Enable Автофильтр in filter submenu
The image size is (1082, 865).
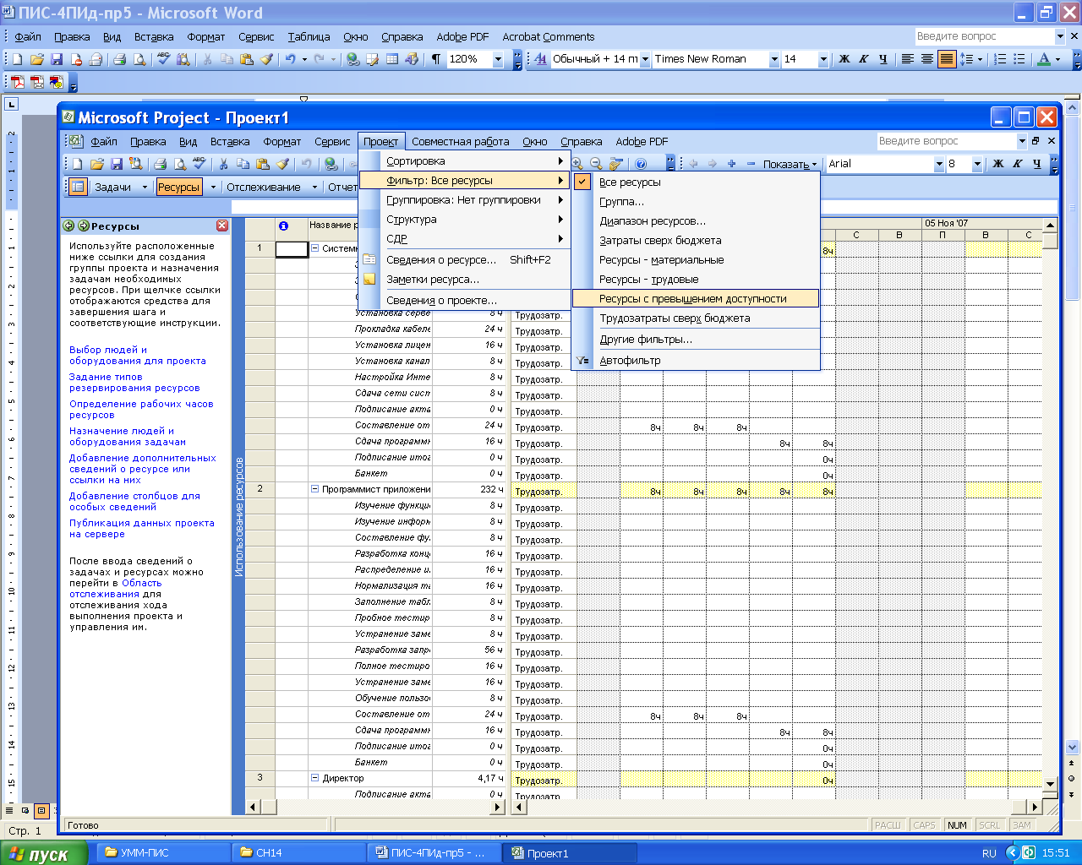point(630,360)
